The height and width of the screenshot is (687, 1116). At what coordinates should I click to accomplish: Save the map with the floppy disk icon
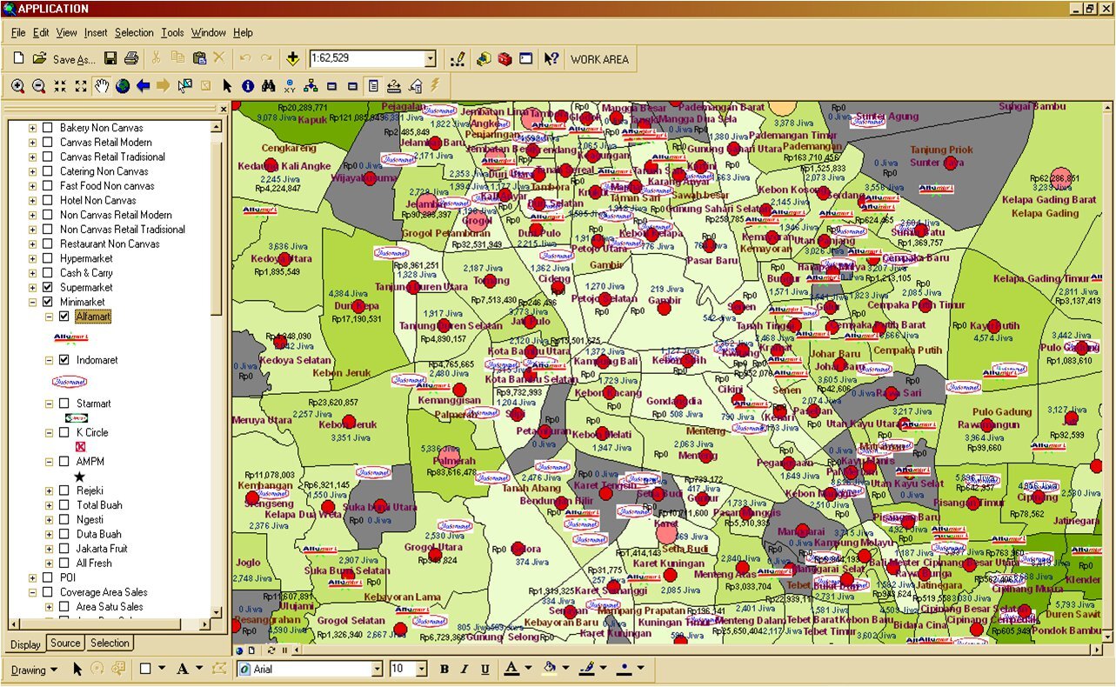point(110,59)
